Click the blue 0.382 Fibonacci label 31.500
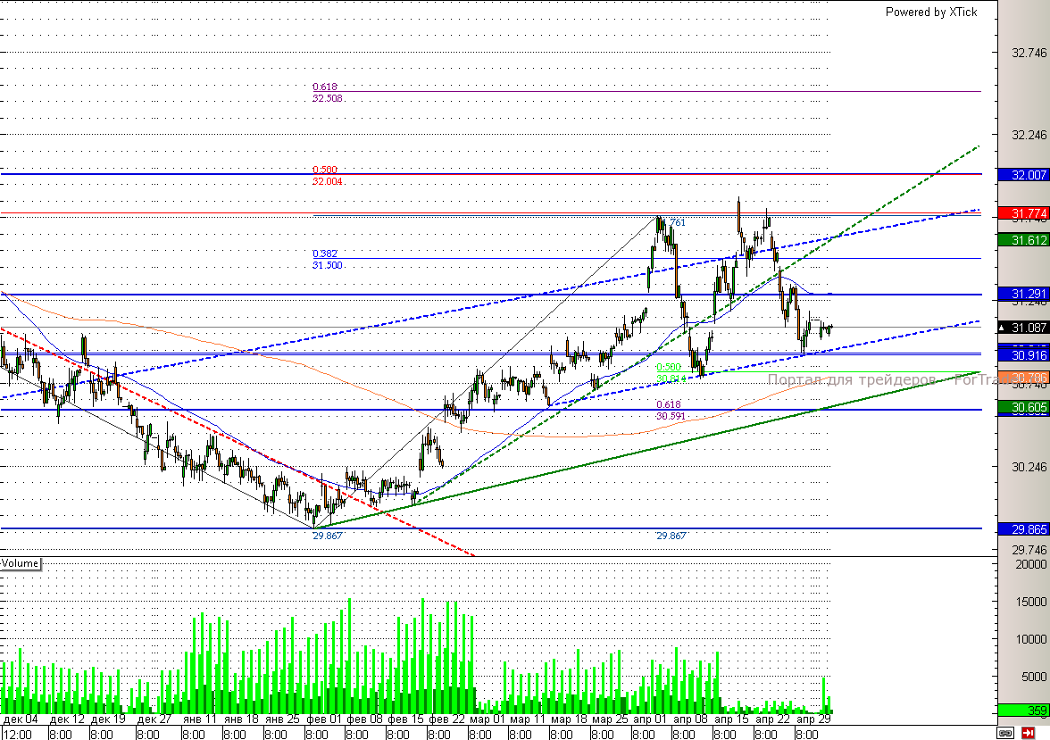Viewport: 1050px width, 740px height. pos(328,259)
